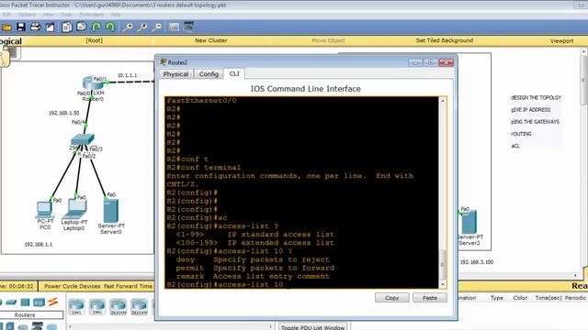The image size is (588, 330).
Task: Open the Custom Devices Dialog toolbar icon
Action: [x=188, y=27]
